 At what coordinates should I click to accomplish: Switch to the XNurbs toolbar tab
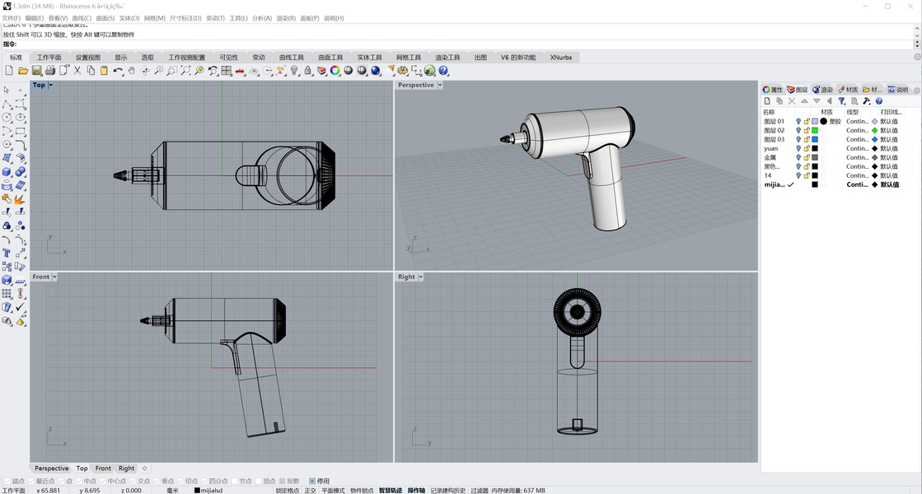tap(560, 58)
